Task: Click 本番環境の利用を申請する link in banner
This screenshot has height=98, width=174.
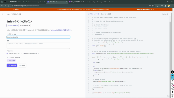Action: 145,10
